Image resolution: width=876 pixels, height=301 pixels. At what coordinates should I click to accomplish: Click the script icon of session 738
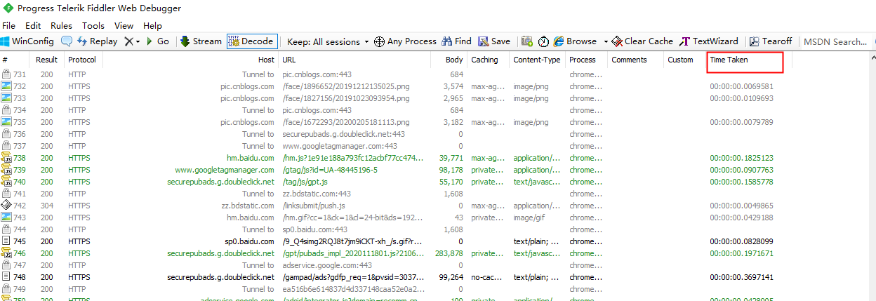pyautogui.click(x=6, y=158)
